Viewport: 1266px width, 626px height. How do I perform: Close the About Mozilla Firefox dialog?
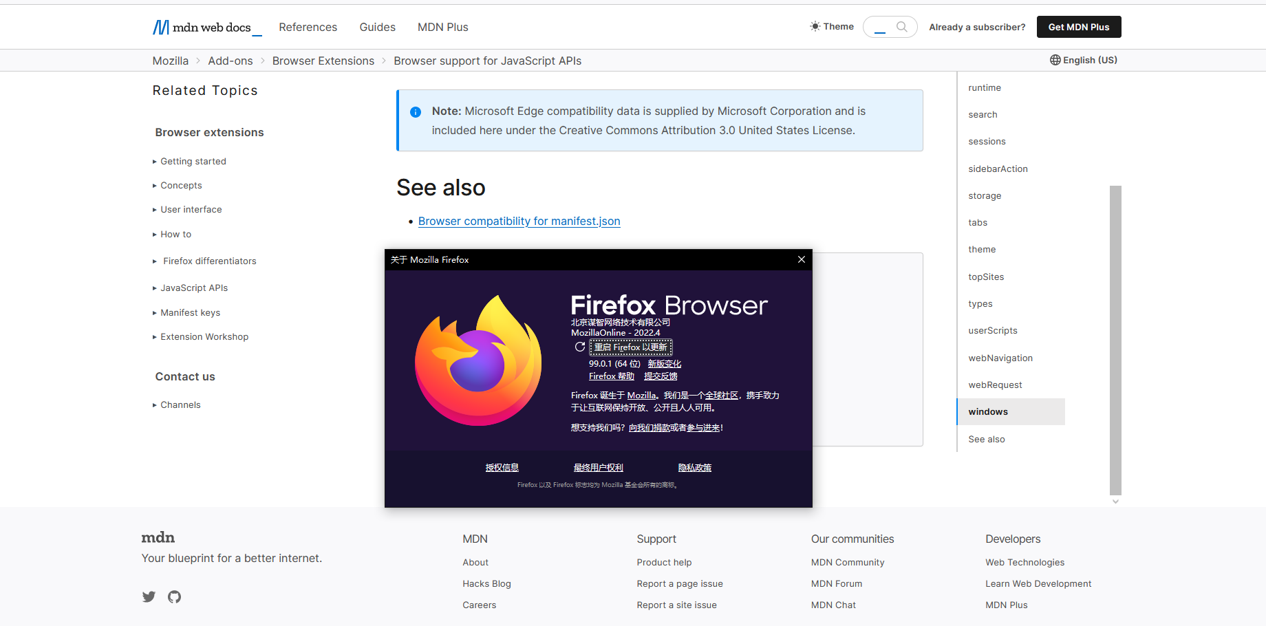tap(801, 259)
